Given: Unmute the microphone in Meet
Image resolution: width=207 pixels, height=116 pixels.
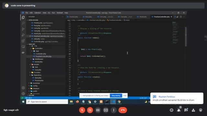Looking at the screenshot, I should (x=82, y=110).
